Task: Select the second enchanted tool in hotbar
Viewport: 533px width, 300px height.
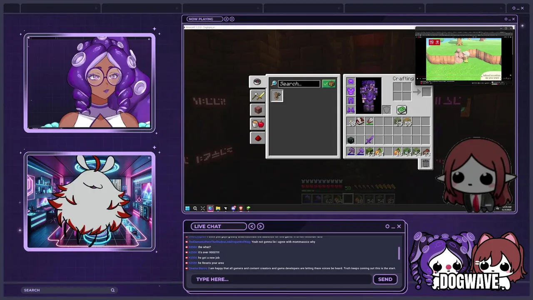Action: (360, 152)
